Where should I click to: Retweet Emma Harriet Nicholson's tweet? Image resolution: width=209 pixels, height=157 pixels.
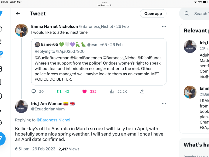tap(59, 91)
